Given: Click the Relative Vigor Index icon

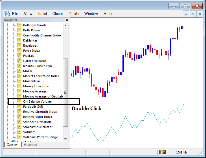Looking at the screenshot, I should [x=19, y=116].
